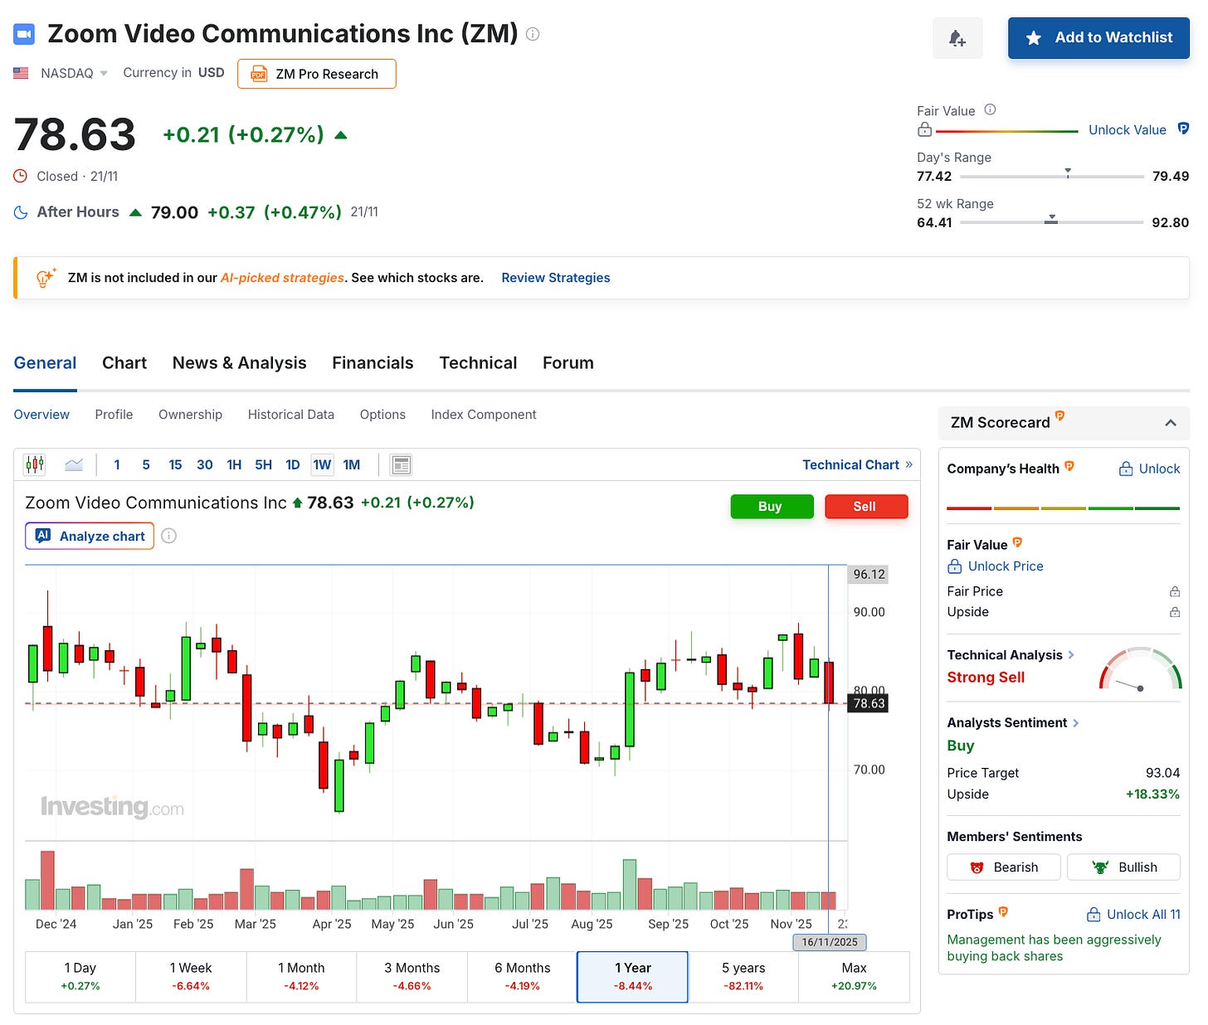Image resolution: width=1208 pixels, height=1025 pixels.
Task: Switch to the Financials tab
Action: [x=373, y=363]
